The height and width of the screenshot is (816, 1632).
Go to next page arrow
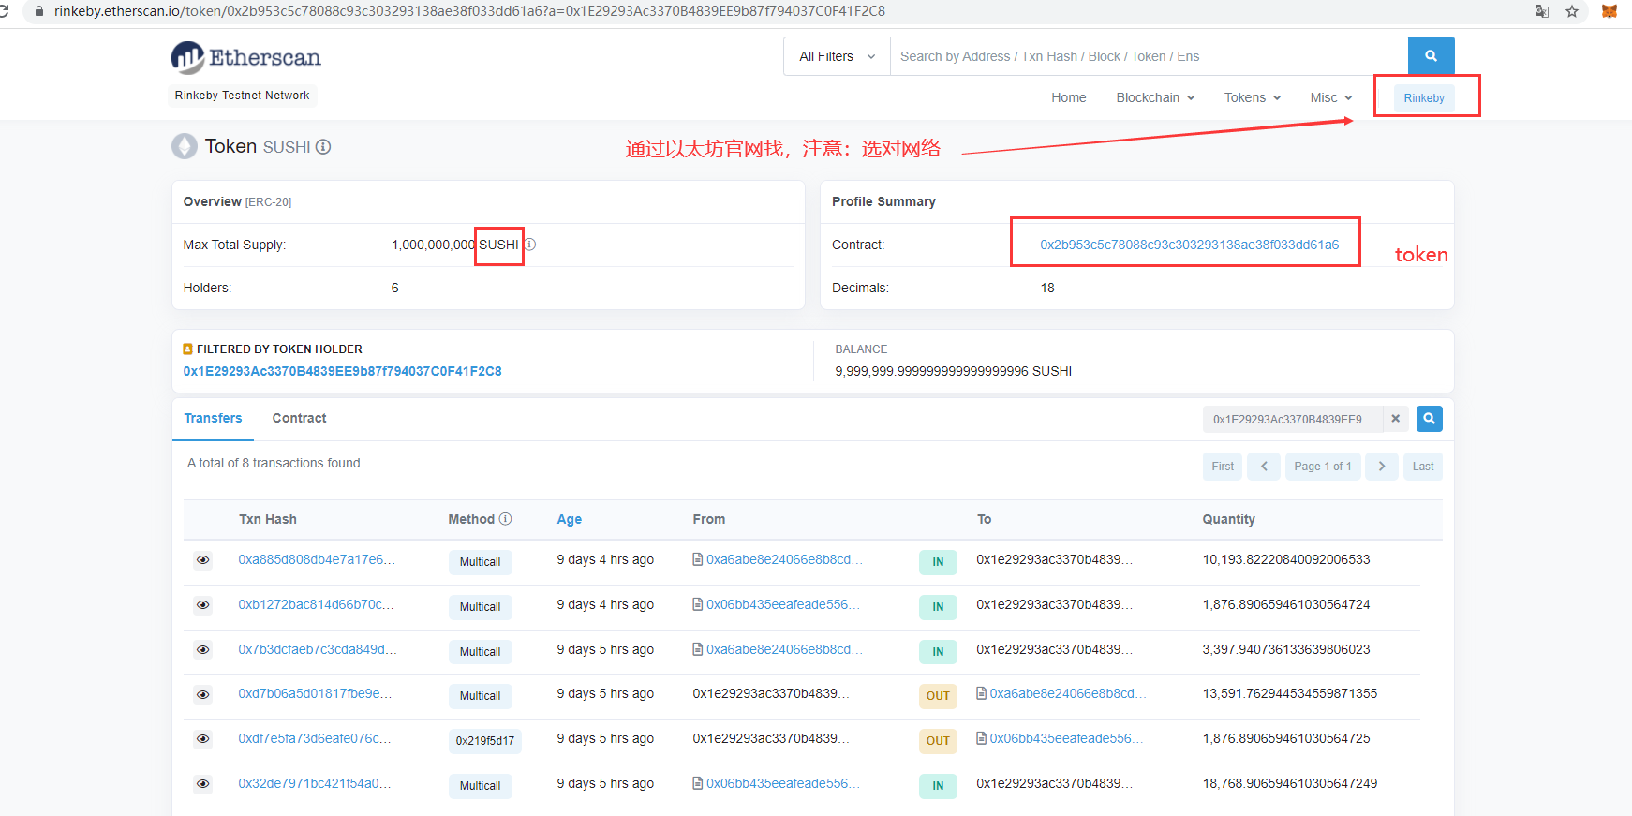[x=1382, y=467]
